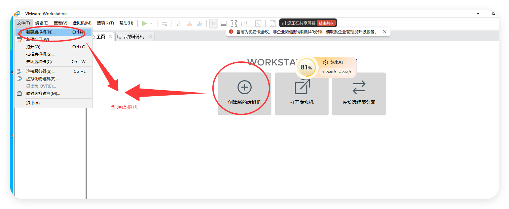Toggle the thumbnail bar display
Image resolution: width=509 pixels, height=209 pixels.
click(x=224, y=23)
